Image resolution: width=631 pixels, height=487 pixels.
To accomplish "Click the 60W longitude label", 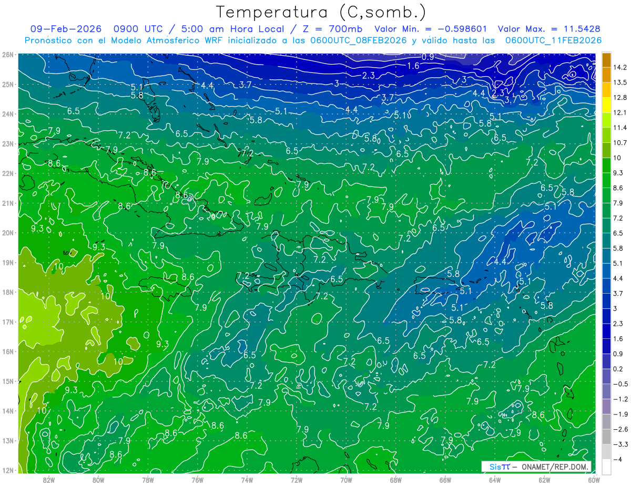I will (x=594, y=480).
